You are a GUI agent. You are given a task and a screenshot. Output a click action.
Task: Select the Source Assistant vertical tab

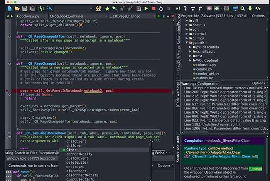[178, 149]
